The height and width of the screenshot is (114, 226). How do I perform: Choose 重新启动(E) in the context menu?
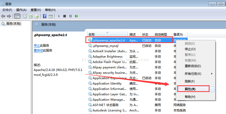193,66
